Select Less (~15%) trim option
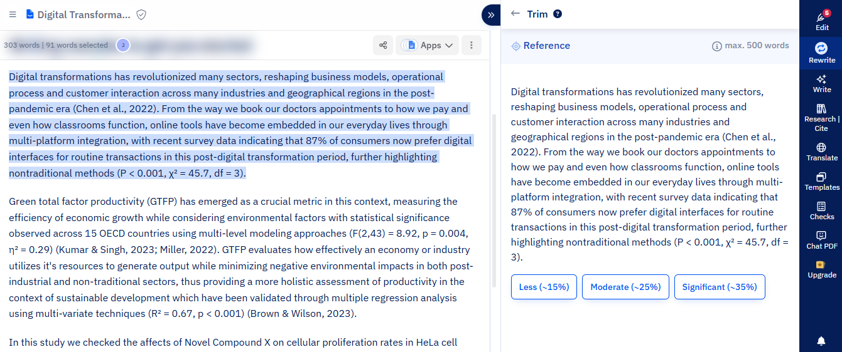842x352 pixels. pos(544,287)
